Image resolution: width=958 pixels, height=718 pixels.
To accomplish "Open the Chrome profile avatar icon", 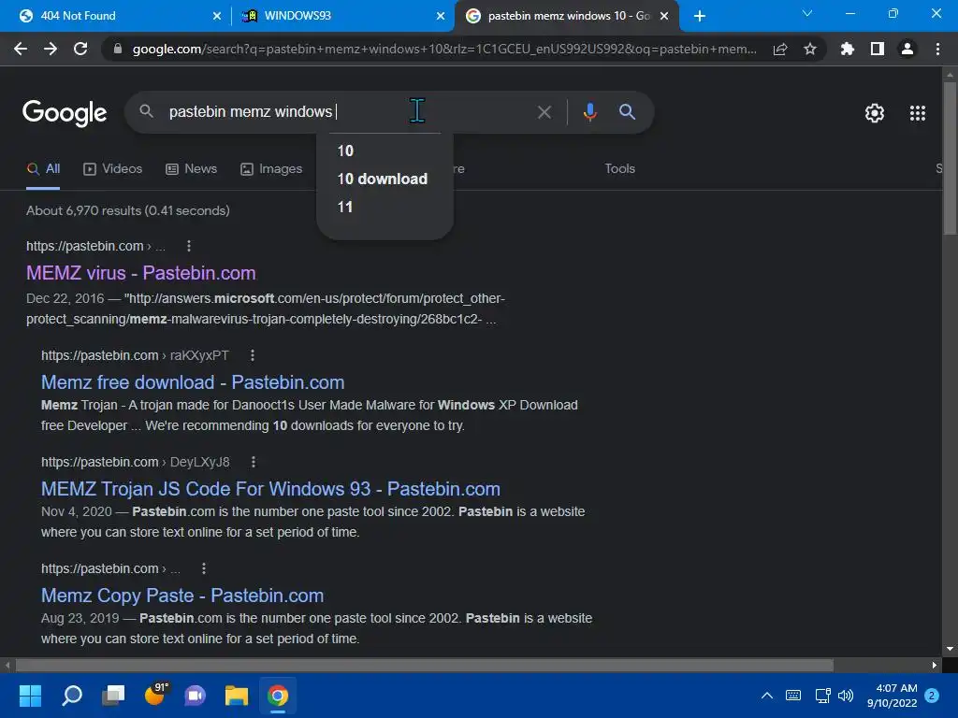I will 907,49.
